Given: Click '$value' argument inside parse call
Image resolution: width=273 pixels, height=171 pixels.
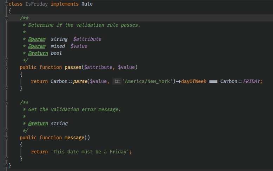Looking at the screenshot, I should (x=98, y=81).
